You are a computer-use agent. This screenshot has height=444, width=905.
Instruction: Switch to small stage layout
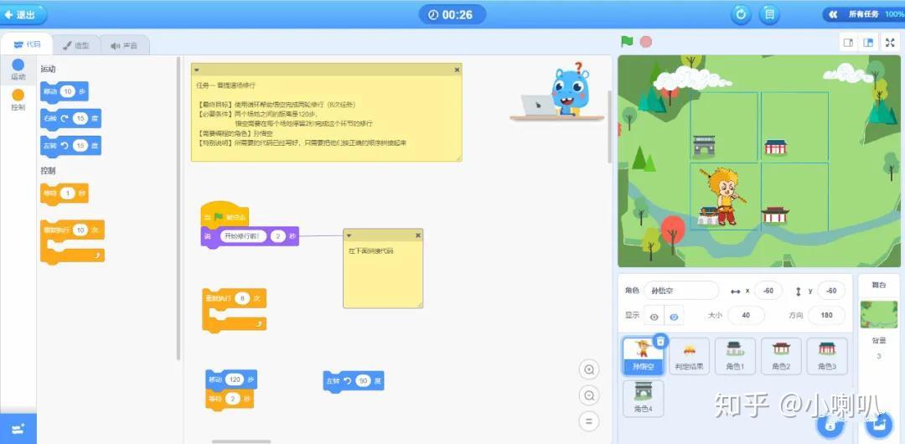[848, 43]
